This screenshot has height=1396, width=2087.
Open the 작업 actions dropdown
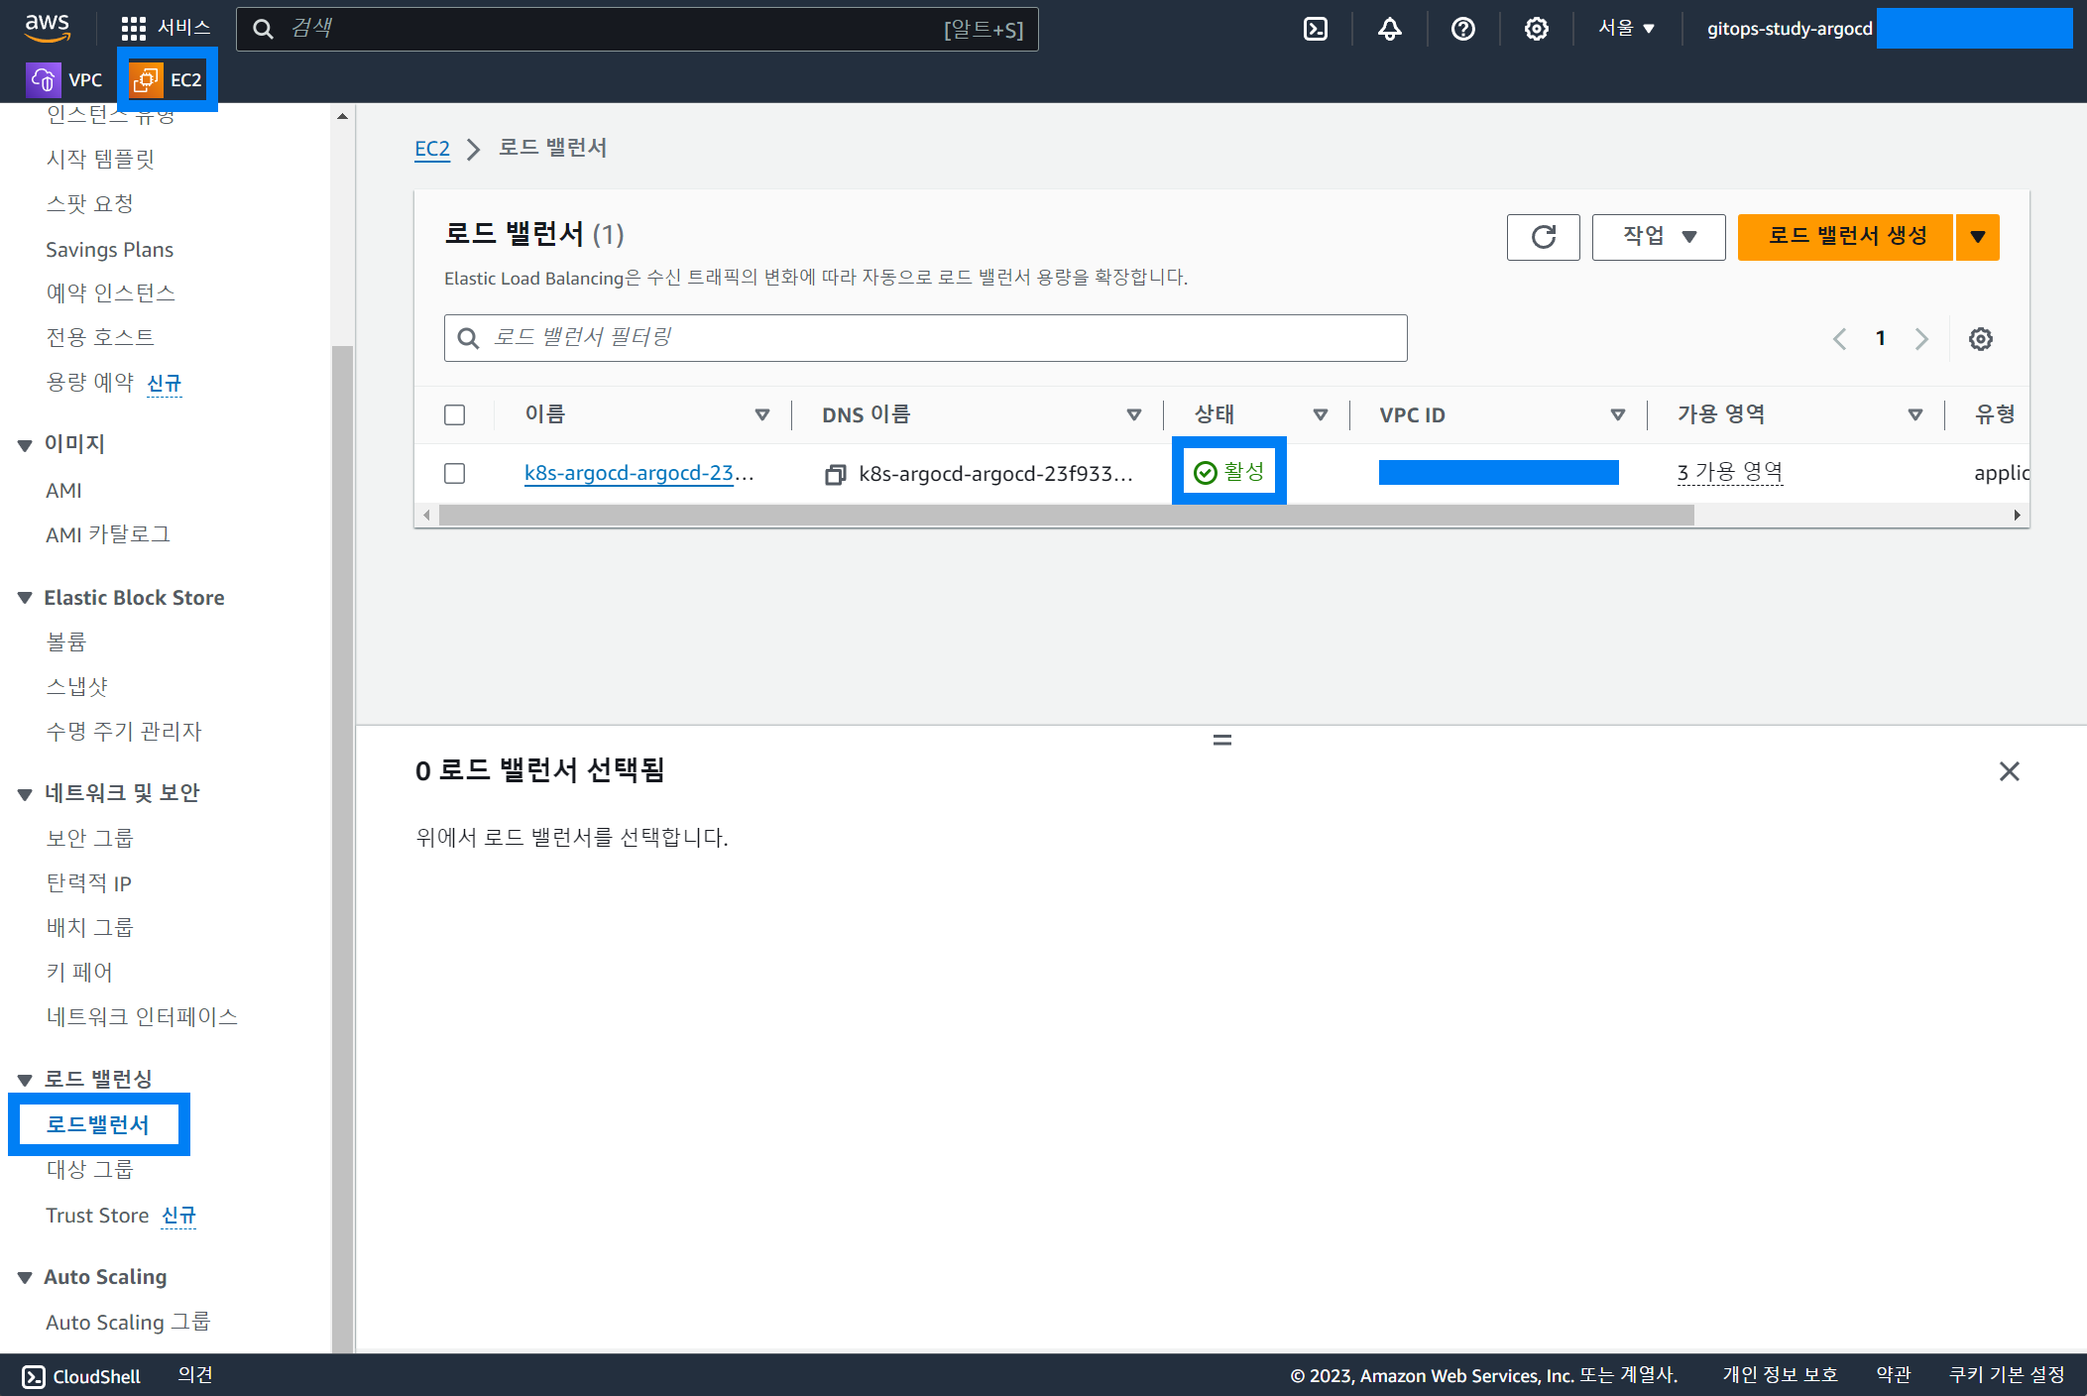click(x=1658, y=237)
